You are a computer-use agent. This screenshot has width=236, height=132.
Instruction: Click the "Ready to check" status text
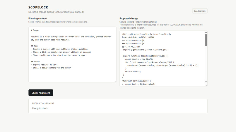(40, 108)
